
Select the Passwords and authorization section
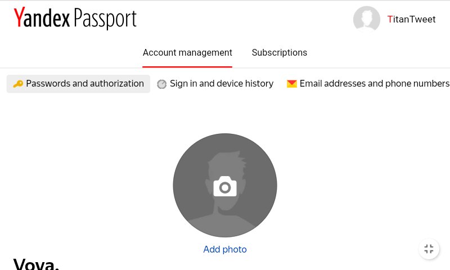click(85, 84)
